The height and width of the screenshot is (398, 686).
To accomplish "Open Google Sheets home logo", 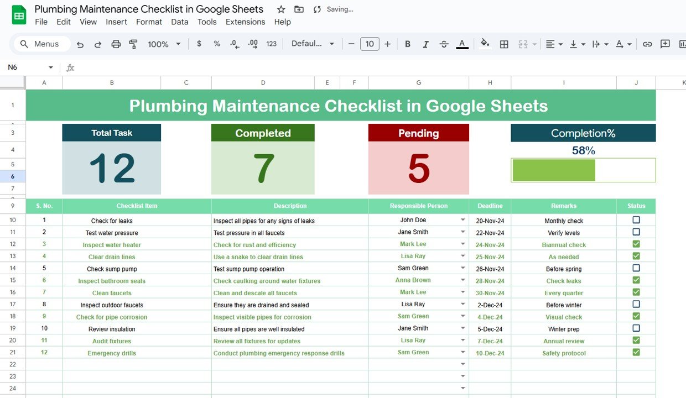I will click(x=19, y=15).
